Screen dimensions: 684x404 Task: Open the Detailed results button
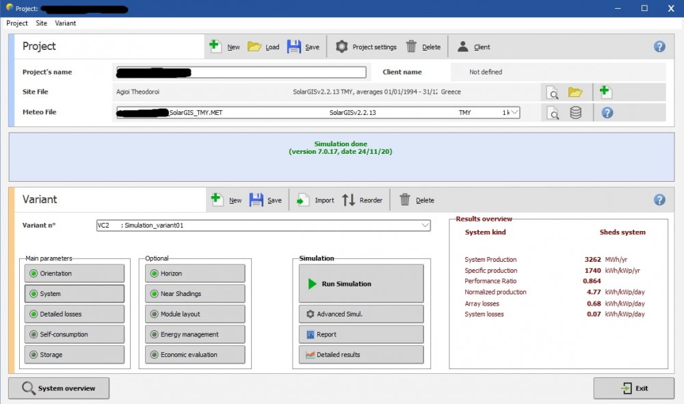coord(361,355)
